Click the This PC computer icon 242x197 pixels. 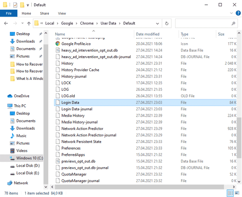click(10, 106)
